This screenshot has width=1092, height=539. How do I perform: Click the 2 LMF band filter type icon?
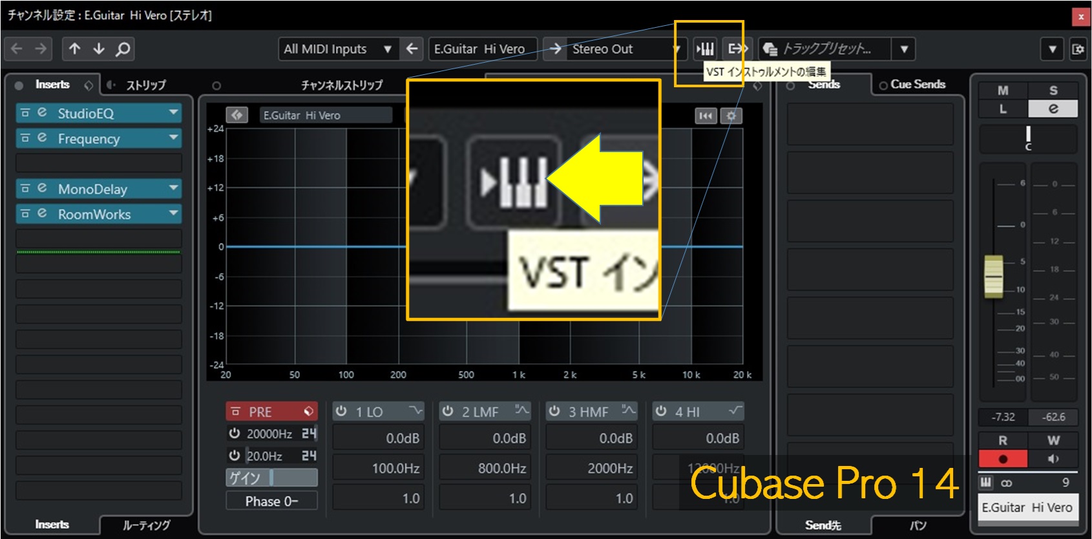[521, 411]
